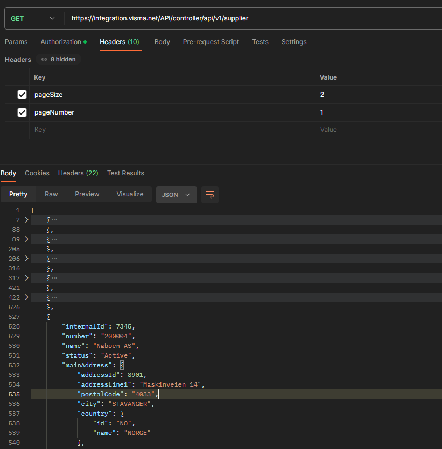Expand the folded object at line 89
Image resolution: width=442 pixels, height=449 pixels.
pyautogui.click(x=26, y=239)
